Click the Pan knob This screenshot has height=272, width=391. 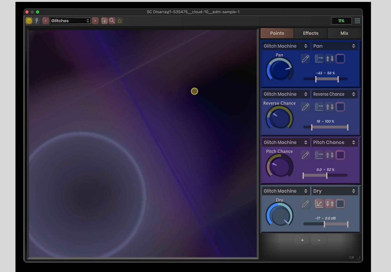point(279,70)
